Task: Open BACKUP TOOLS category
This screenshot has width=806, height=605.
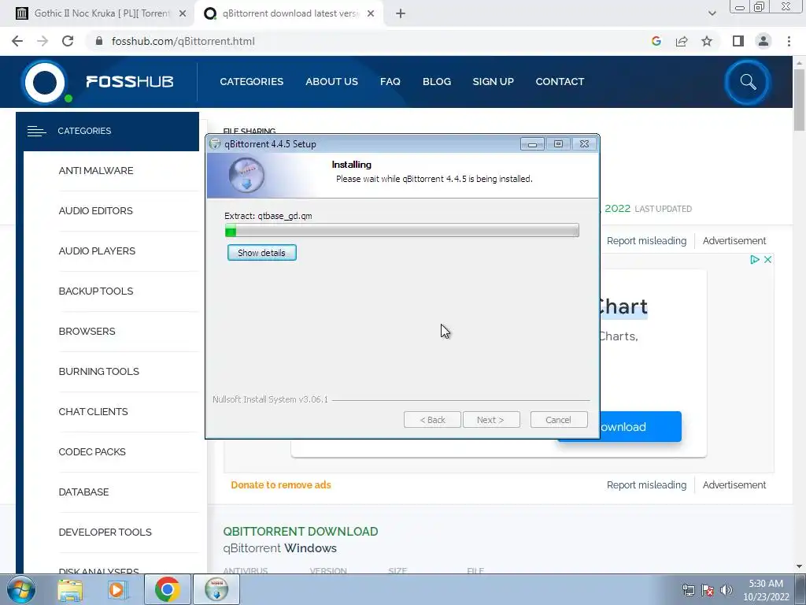Action: coord(95,291)
